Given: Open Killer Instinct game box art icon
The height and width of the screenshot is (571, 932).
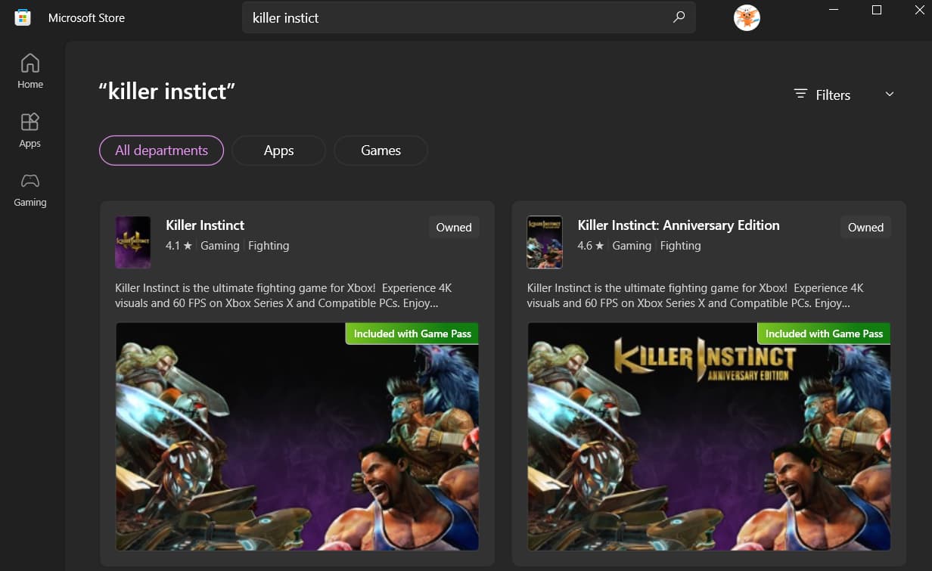Looking at the screenshot, I should 133,242.
